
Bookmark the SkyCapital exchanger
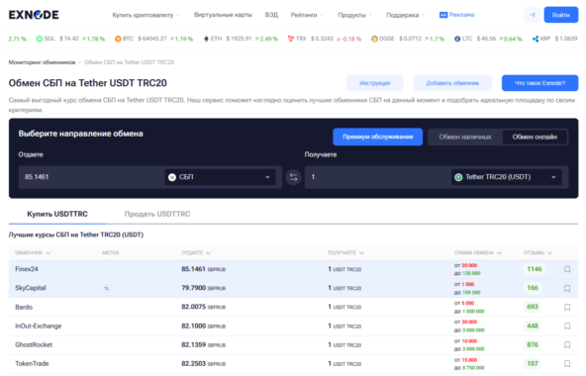click(x=567, y=288)
